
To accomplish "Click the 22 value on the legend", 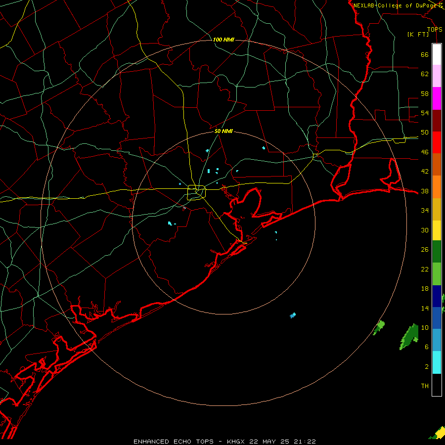I will pos(425,269).
